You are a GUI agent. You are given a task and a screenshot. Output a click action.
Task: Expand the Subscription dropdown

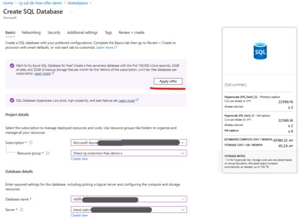tap(129, 143)
